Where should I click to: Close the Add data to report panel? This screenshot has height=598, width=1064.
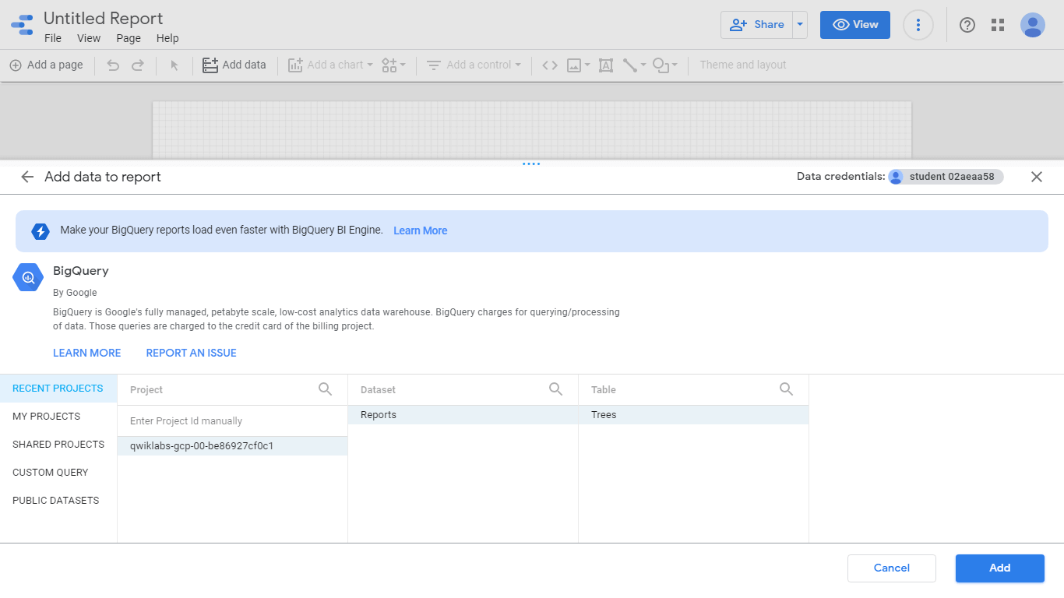click(x=1037, y=177)
